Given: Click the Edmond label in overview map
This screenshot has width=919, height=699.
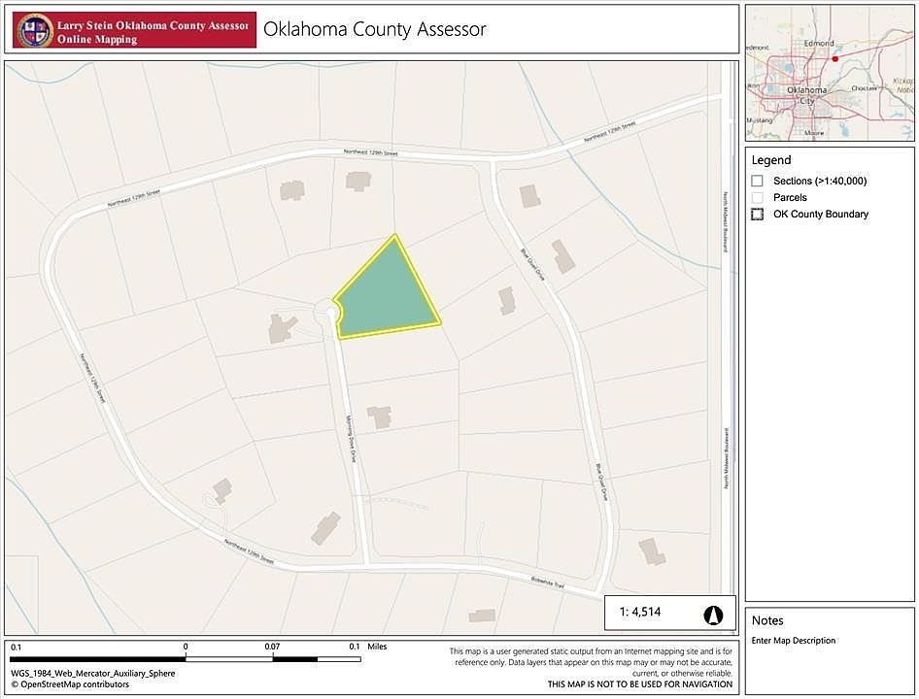Looking at the screenshot, I should pos(819,44).
